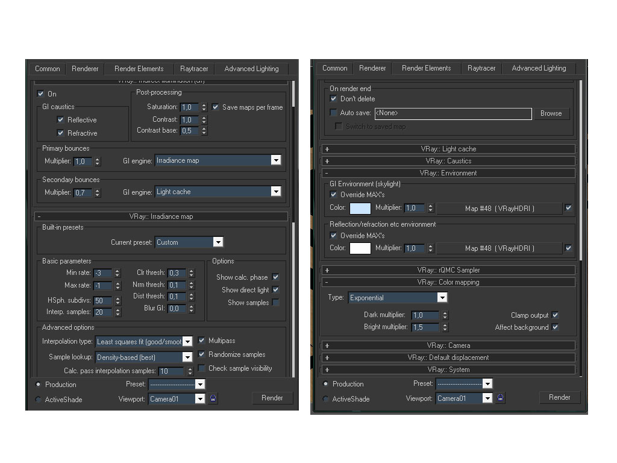Expand VRay System rollout
617x463 pixels.
click(x=448, y=370)
